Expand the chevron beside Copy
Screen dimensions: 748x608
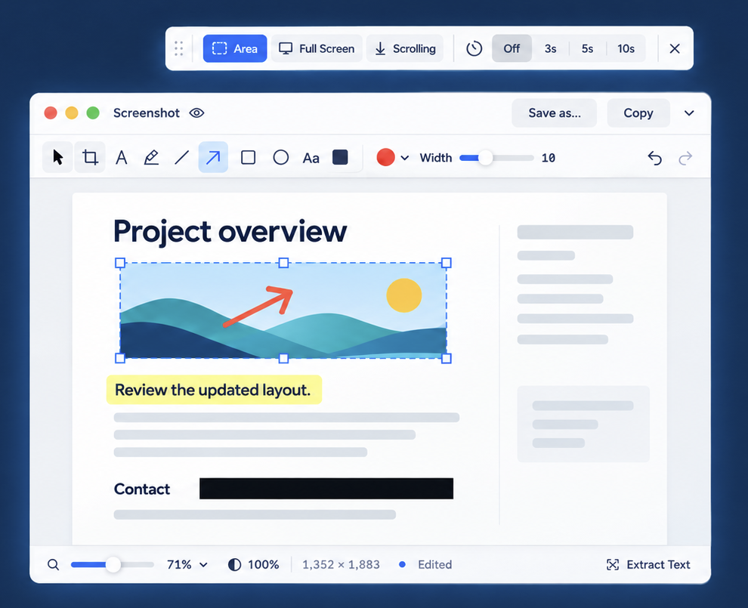point(689,113)
